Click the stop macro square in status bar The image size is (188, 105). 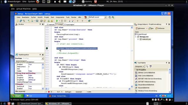51,92
